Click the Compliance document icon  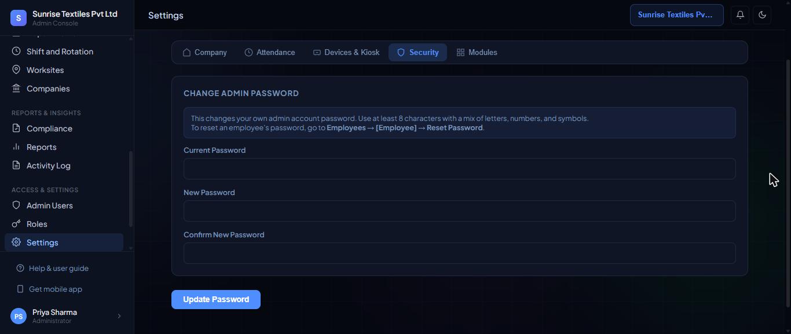pos(16,129)
